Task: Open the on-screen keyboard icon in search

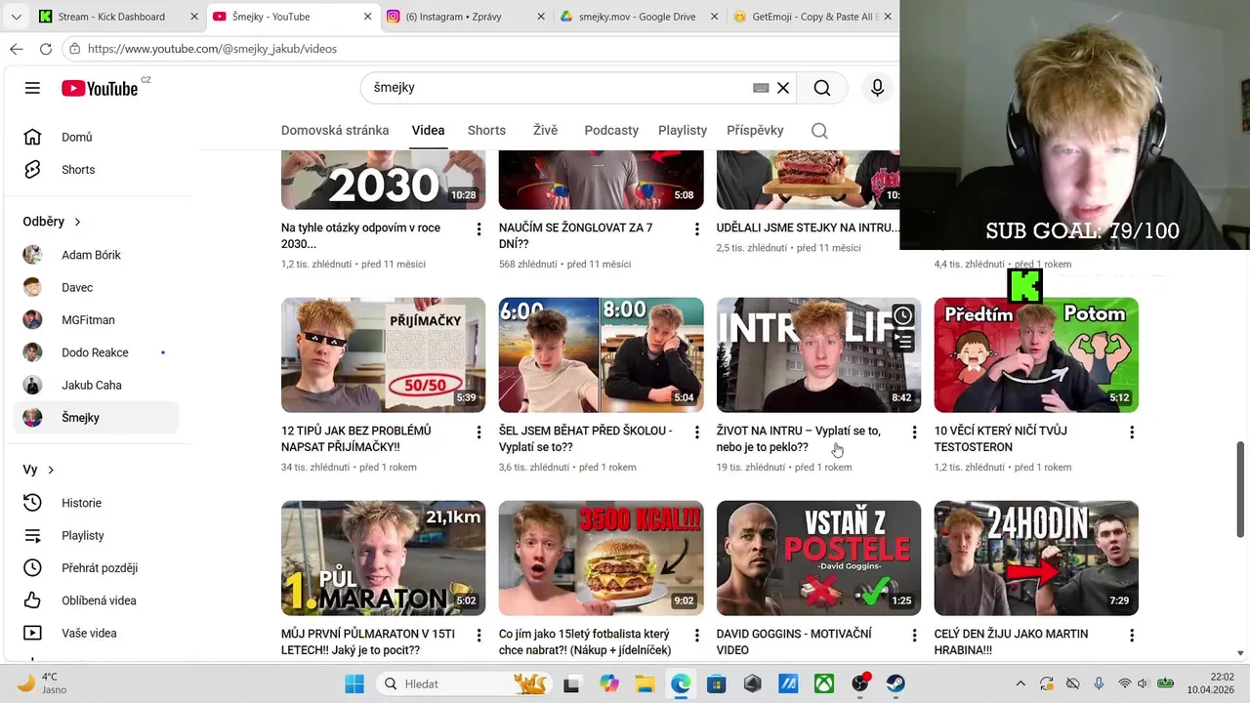Action: 761,88
